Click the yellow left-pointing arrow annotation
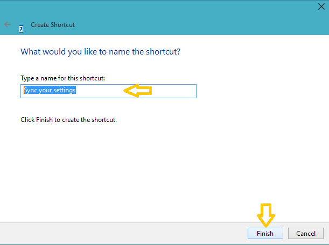Viewport: 329px width, 245px height. tap(138, 91)
